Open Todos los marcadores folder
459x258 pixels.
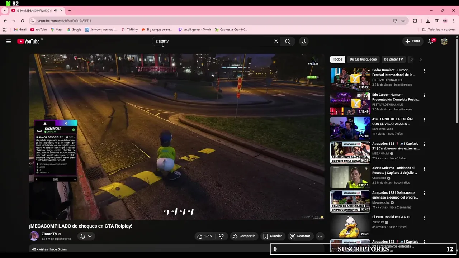pos(439,30)
